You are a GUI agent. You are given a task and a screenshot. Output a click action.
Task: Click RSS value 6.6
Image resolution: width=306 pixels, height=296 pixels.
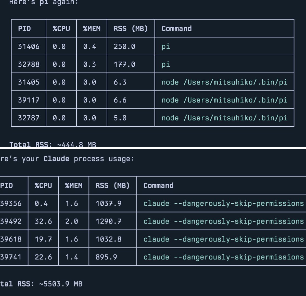pos(120,100)
